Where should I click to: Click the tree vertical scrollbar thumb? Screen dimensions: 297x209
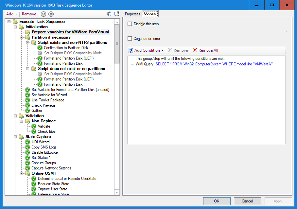[117, 44]
